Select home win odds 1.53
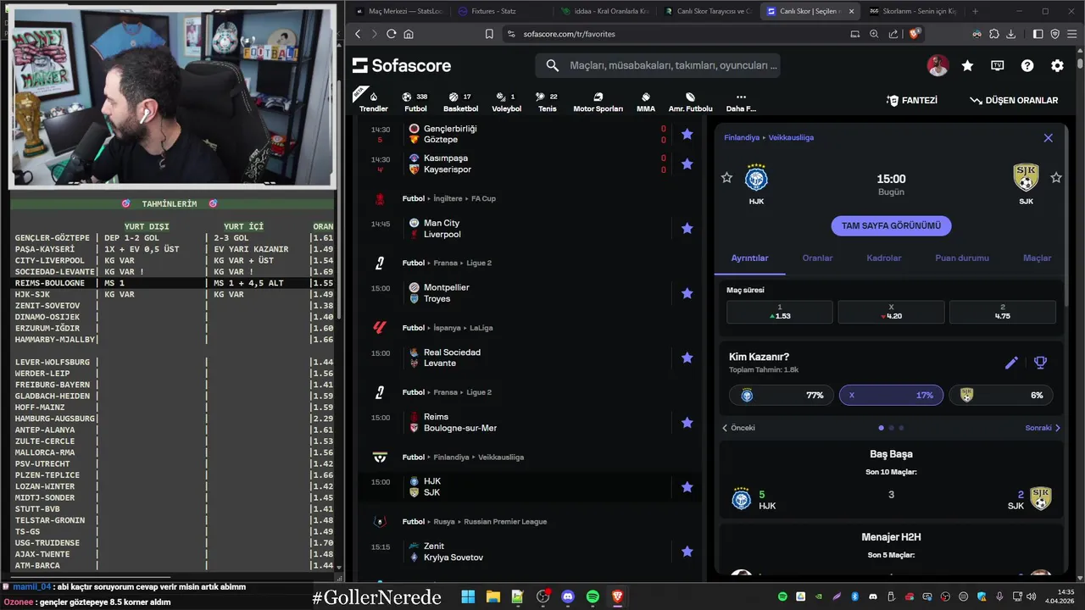 [x=780, y=312]
